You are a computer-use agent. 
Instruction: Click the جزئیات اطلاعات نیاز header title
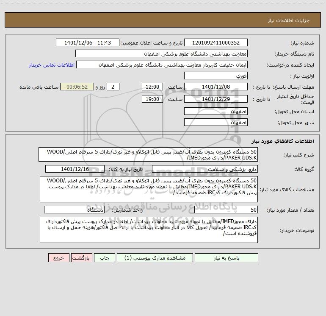289,20
